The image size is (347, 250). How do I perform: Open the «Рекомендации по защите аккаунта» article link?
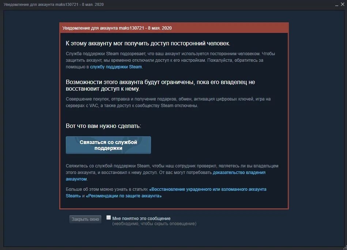(124, 196)
